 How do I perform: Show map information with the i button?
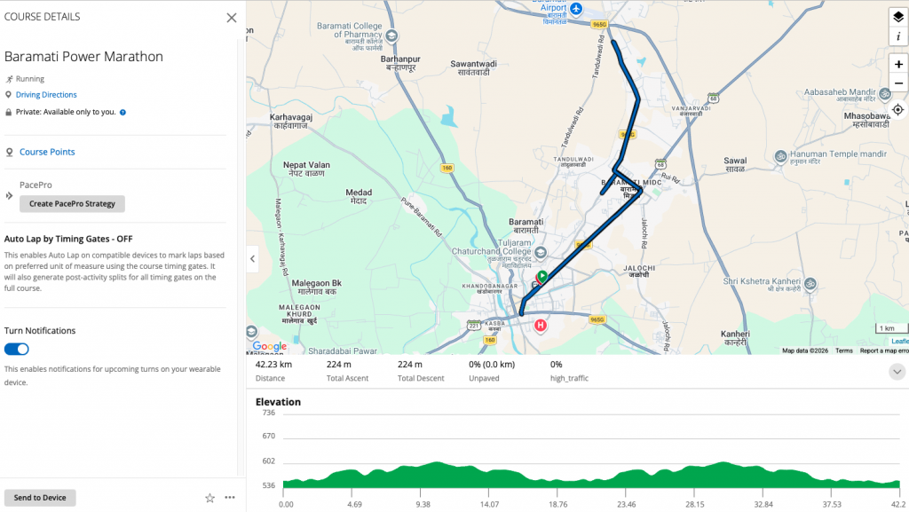[898, 35]
